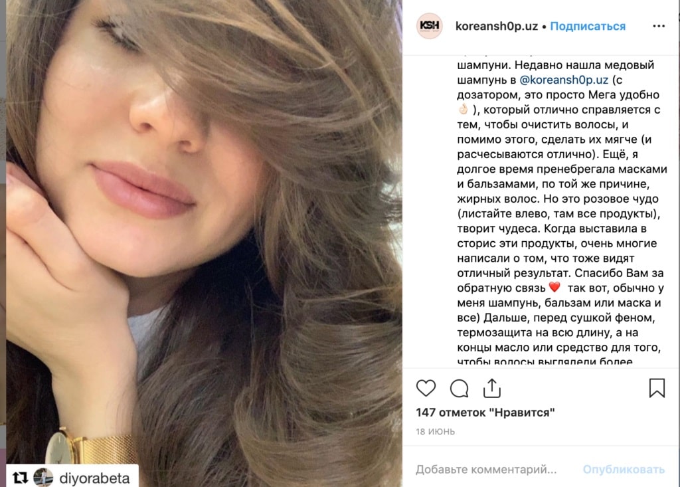Viewport: 680px width, 487px height.
Task: Follow the account via Подписаться
Action: pos(588,26)
